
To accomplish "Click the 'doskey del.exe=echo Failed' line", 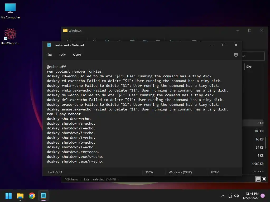I will 135,100.
